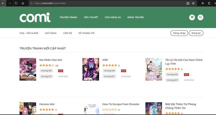Image resolution: width=216 pixels, height=115 pixels.
Task: Click NEW badge on Ma Nhân Hoa Sơn
Action: (x=60, y=71)
